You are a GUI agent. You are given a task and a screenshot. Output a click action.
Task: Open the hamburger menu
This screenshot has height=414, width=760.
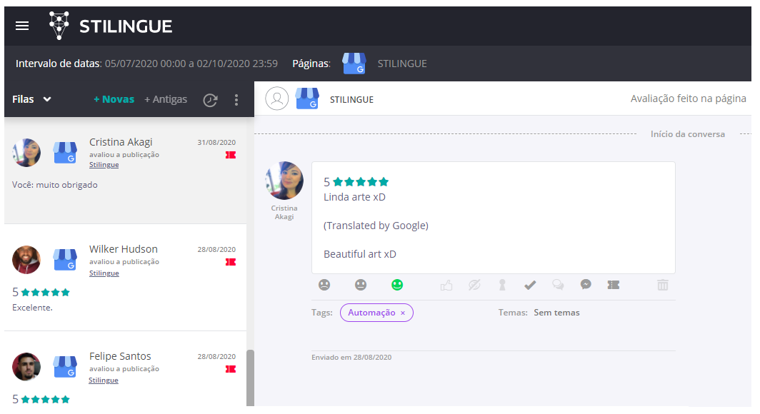point(22,26)
